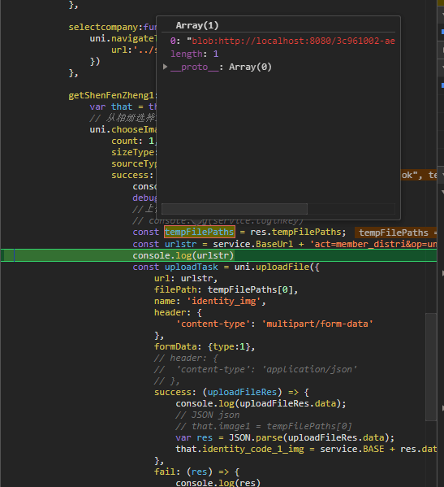This screenshot has height=487, width=444.
Task: Click the formData: {type:1} line
Action: pos(205,346)
